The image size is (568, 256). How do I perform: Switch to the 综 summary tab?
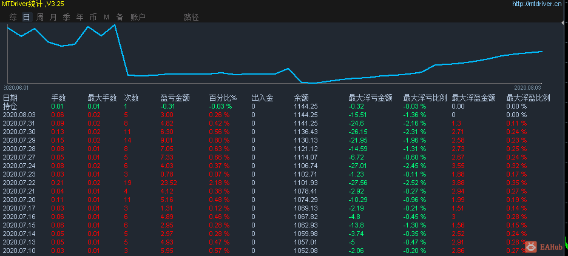[x=13, y=17]
